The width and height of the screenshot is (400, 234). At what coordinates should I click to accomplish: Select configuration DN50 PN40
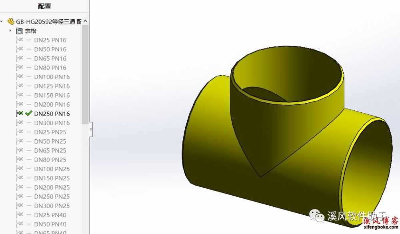50,224
